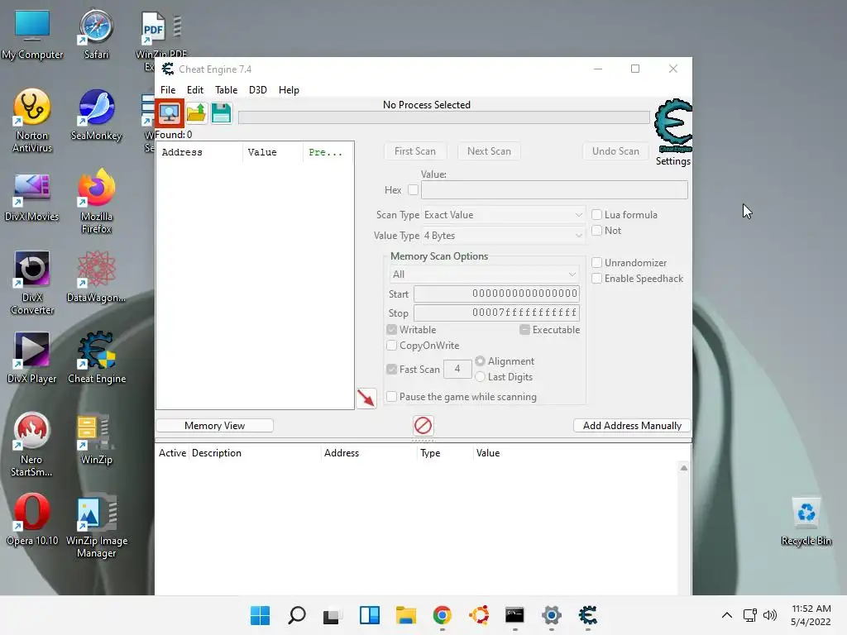Open SeaMonkey desktop shortcut
847x635 pixels.
point(96,116)
